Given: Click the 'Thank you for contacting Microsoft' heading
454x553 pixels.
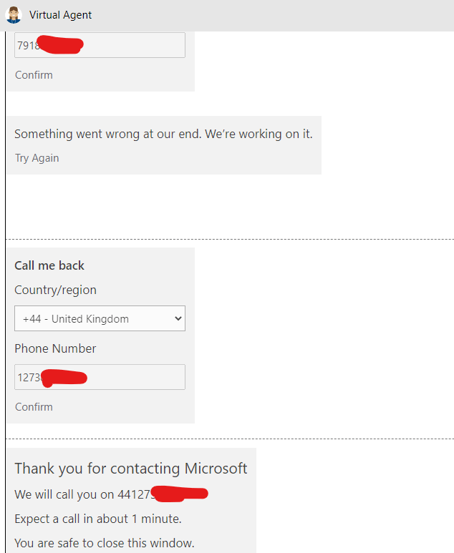Looking at the screenshot, I should (131, 469).
